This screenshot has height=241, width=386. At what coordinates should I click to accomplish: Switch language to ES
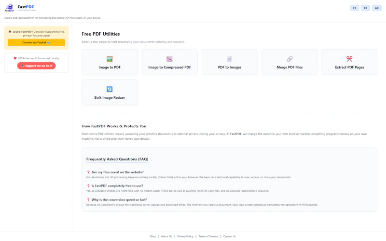pos(355,8)
